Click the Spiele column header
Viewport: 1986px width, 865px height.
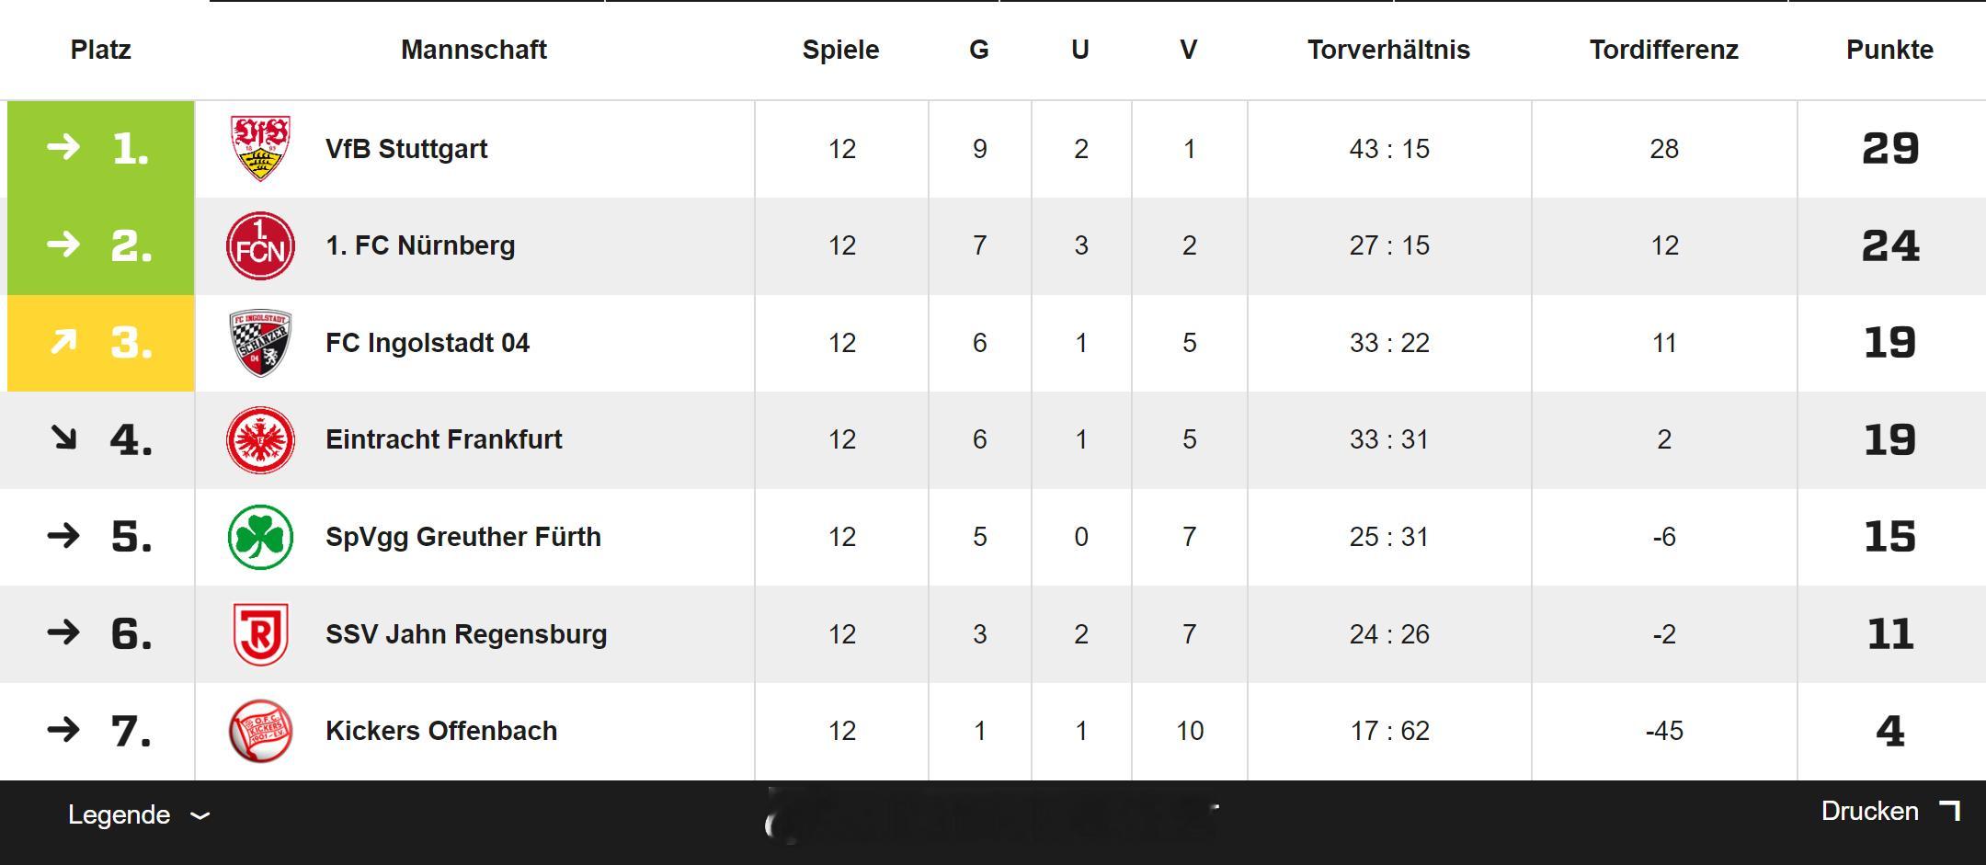point(840,50)
